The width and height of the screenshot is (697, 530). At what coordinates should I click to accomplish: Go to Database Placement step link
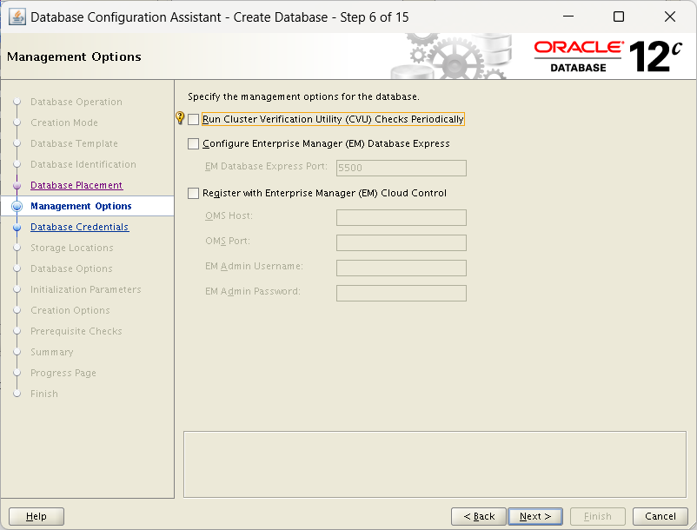coord(76,185)
